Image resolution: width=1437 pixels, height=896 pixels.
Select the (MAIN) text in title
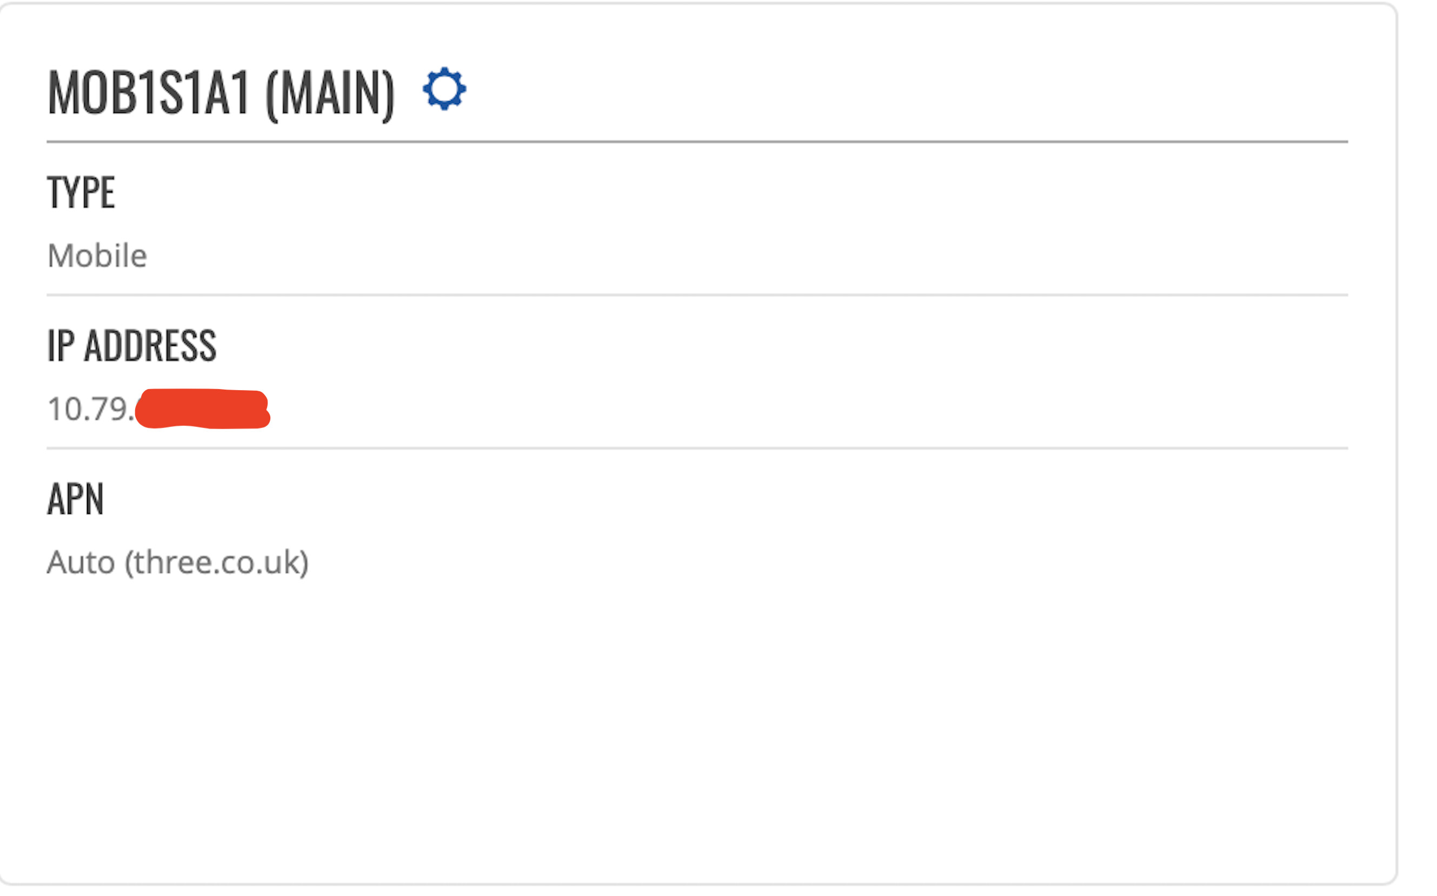point(330,94)
